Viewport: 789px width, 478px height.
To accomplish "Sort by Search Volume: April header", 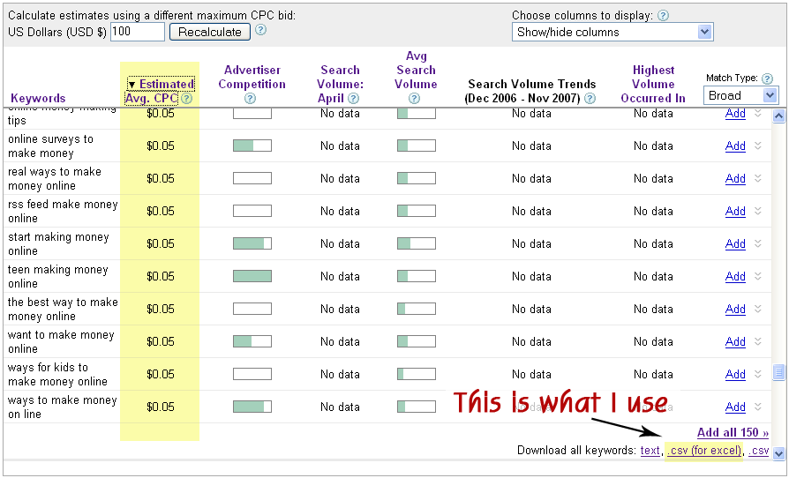I will click(x=340, y=84).
